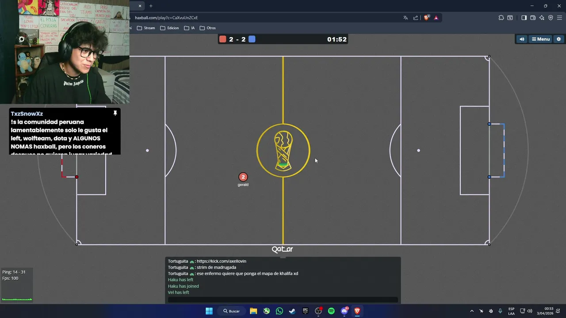Image resolution: width=566 pixels, height=318 pixels.
Task: Switch the ESP LAA keyboard language
Action: (511, 311)
